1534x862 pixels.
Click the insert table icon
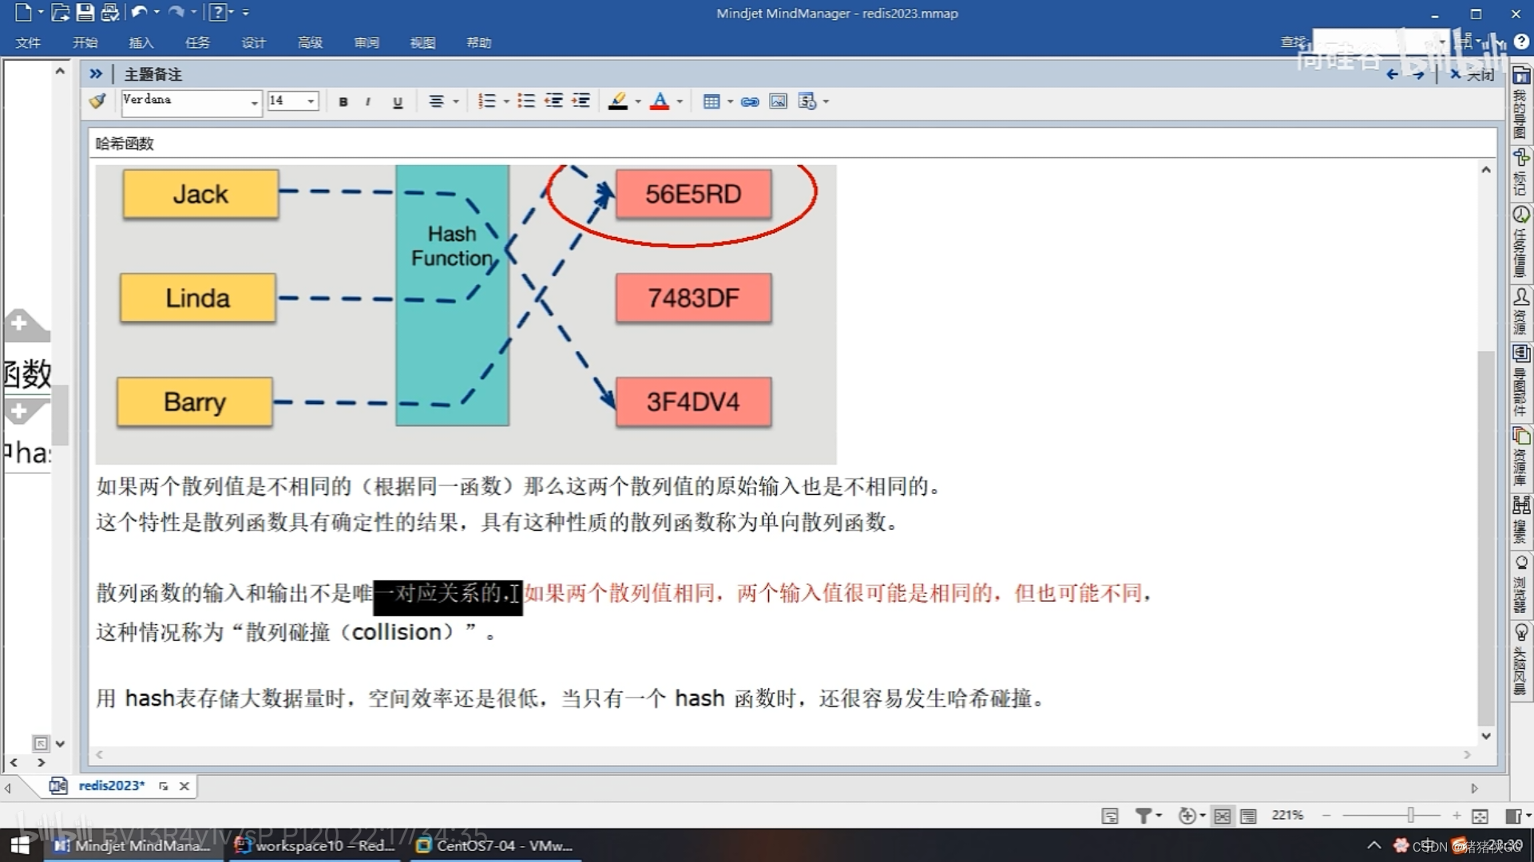click(x=712, y=101)
